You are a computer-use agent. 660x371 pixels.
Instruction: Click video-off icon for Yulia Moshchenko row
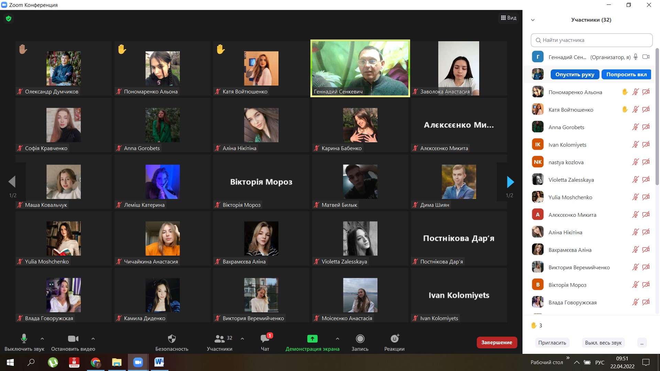click(646, 197)
